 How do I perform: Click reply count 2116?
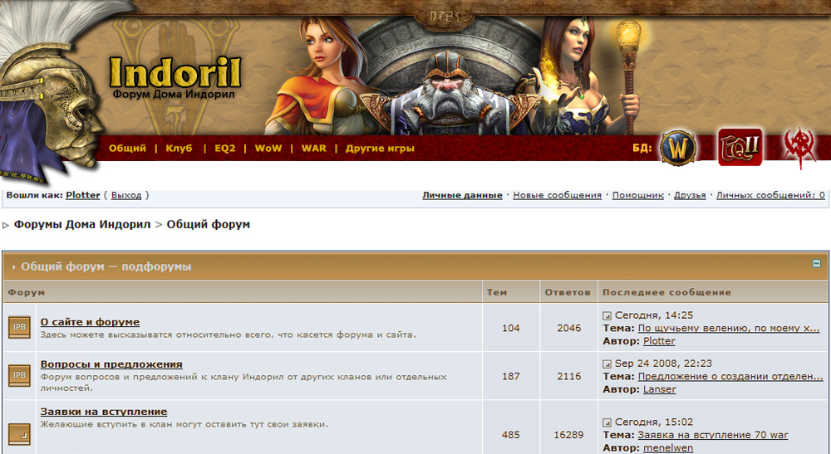pos(568,376)
